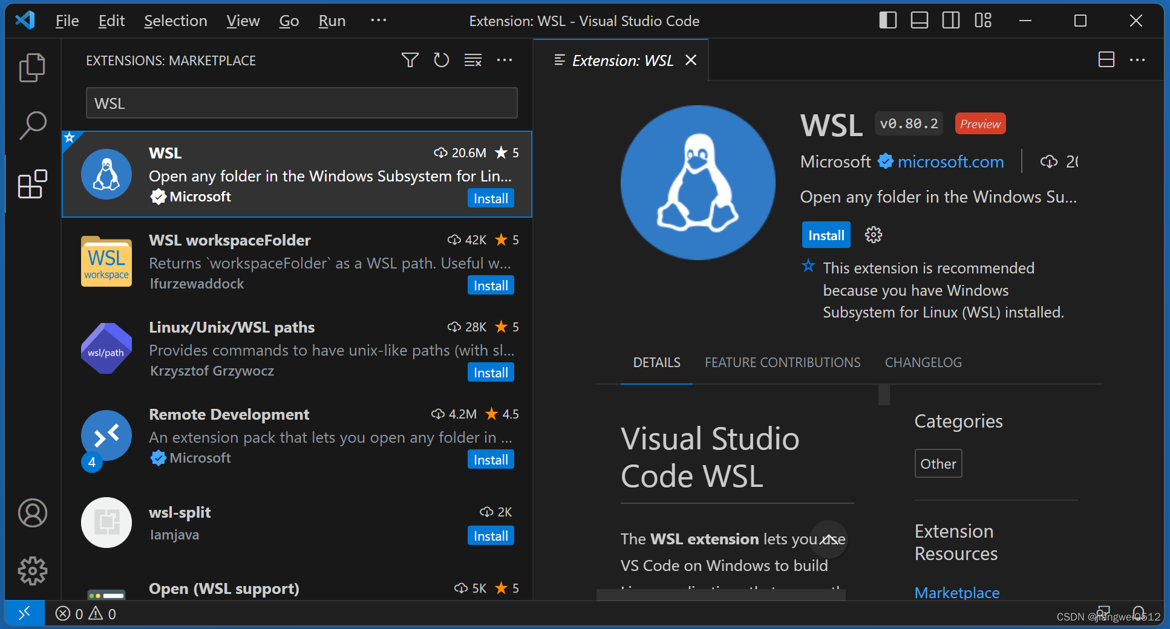The width and height of the screenshot is (1170, 629).
Task: Install the WSL extension from the list
Action: [491, 198]
